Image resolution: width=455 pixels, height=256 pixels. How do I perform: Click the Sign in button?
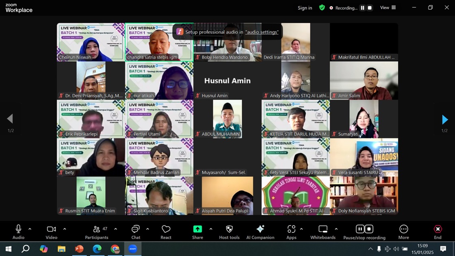click(x=305, y=8)
